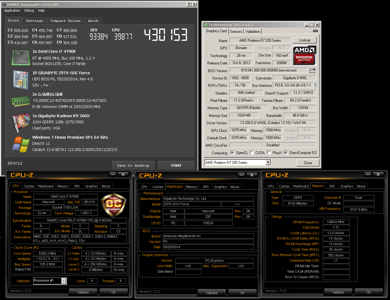
Task: Click the Bus Interface question mark icon
Action: (x=315, y=85)
